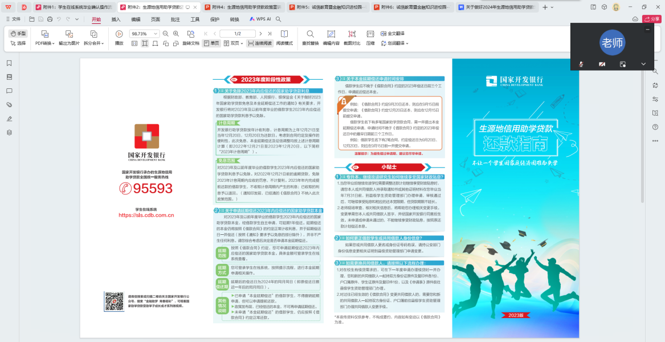Click the red 分享 share button
This screenshot has width=665, height=342.
[x=652, y=19]
